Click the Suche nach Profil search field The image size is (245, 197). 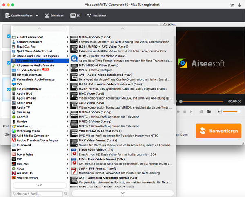[x=37, y=194]
